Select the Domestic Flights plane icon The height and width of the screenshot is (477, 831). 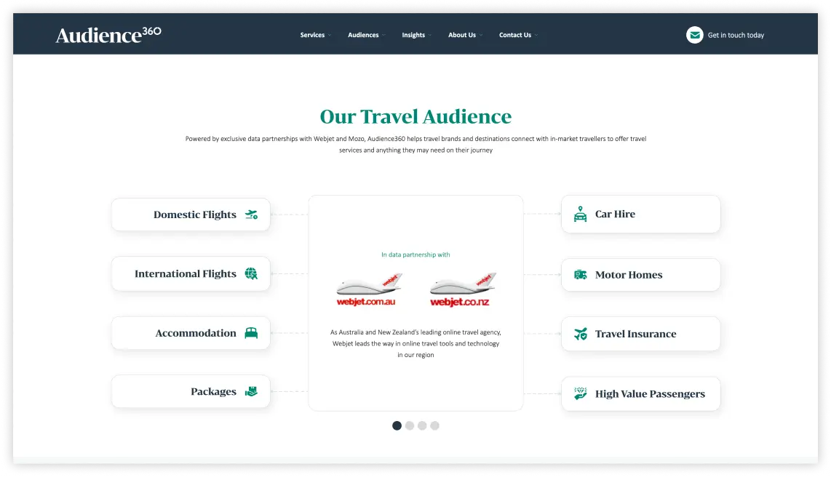[x=251, y=215]
